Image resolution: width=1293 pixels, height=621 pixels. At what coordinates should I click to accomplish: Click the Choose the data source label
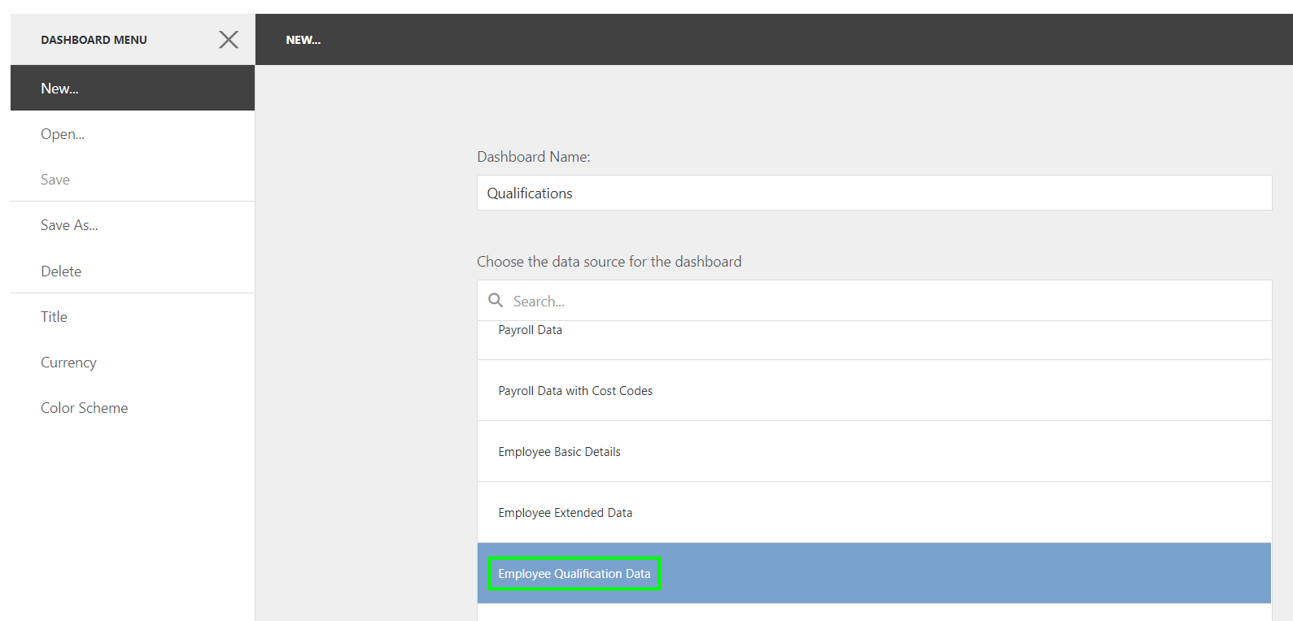coord(609,261)
